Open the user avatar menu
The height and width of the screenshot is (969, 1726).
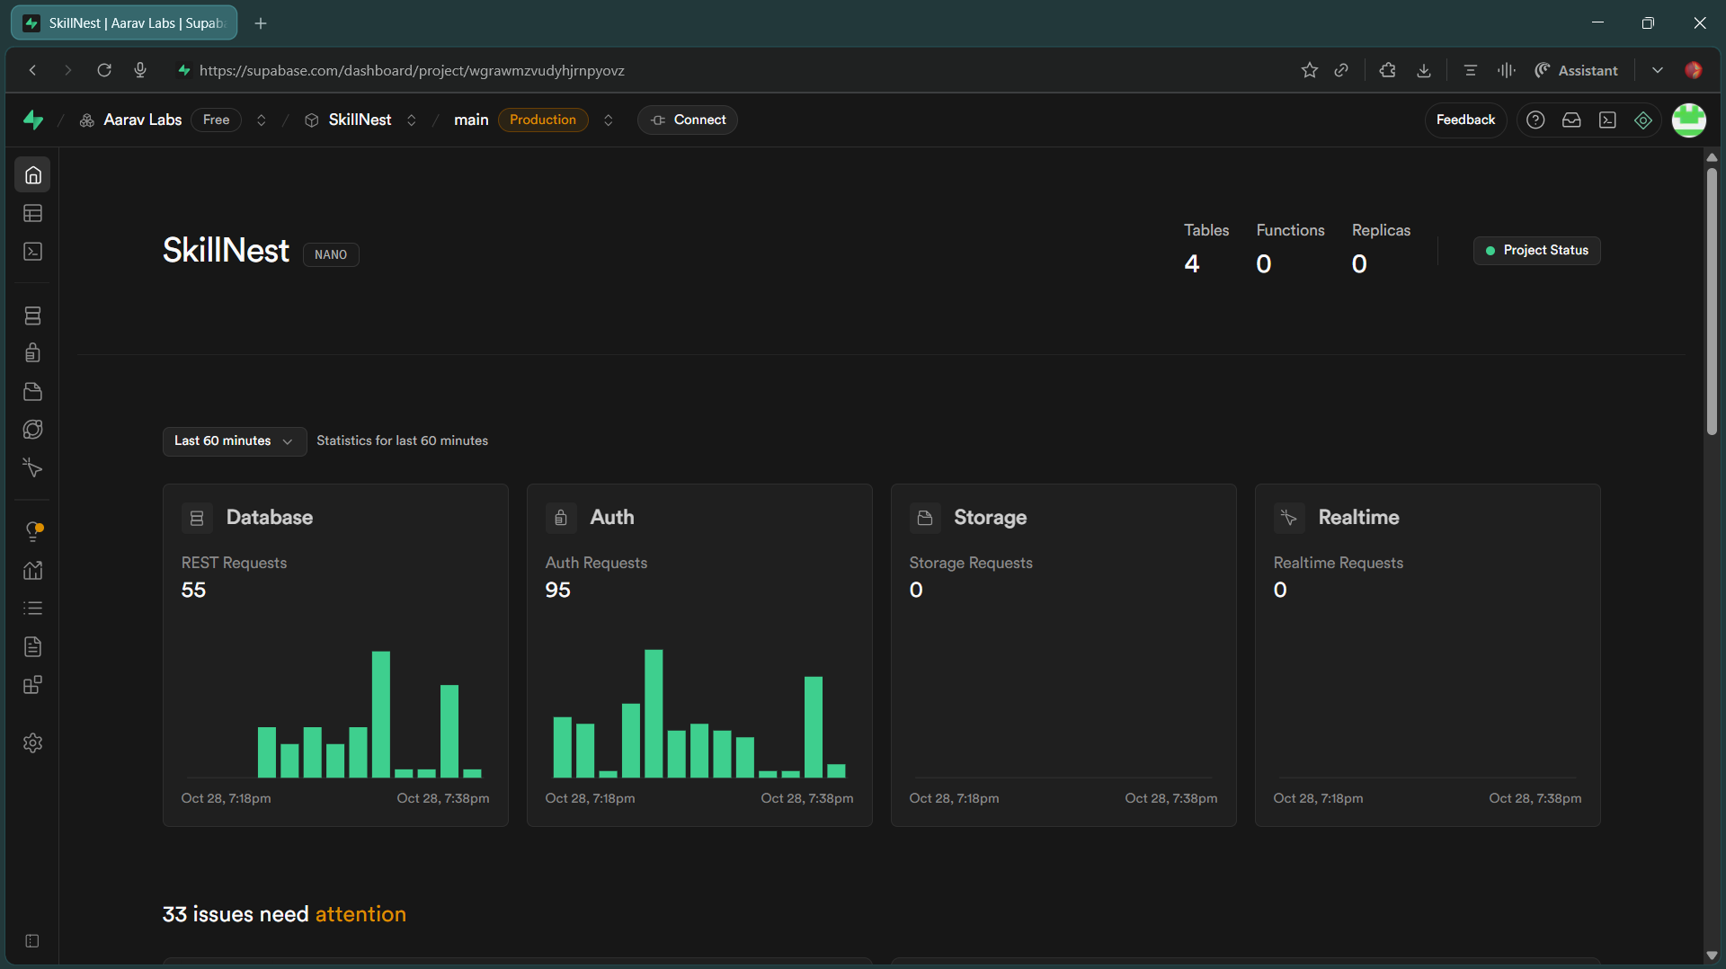pyautogui.click(x=1689, y=120)
